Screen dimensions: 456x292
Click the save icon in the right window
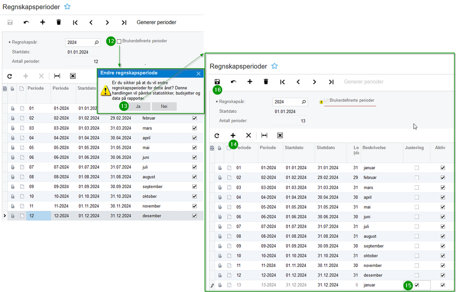217,82
